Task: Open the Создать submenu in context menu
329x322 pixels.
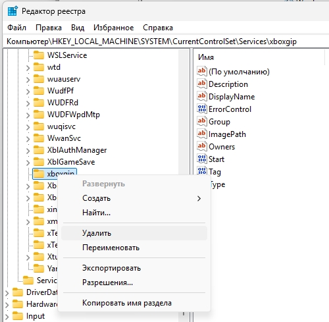Action: tap(134, 198)
